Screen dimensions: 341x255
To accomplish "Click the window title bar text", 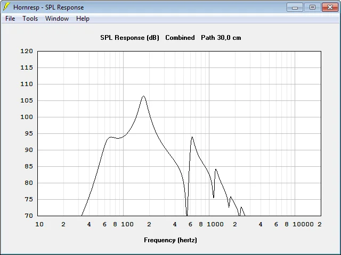I will (48, 7).
